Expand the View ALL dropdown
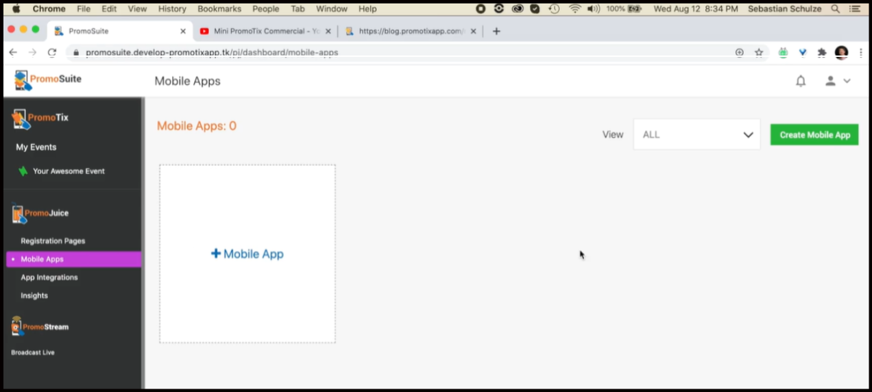Screen dimensions: 872x392 [697, 134]
